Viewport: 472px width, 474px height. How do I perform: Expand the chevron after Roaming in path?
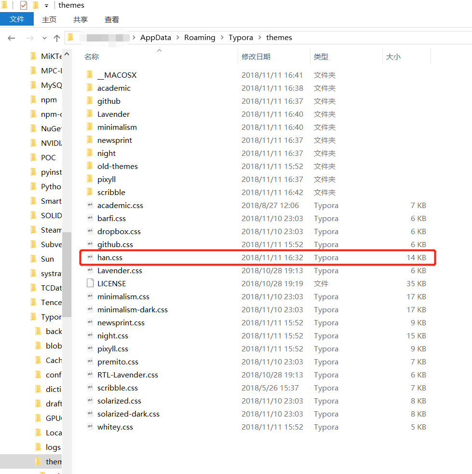pos(222,38)
